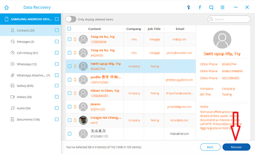This screenshot has width=255, height=154.
Task: Click SAMSUNG ANDROID DEV... device header
Action: pyautogui.click(x=30, y=19)
